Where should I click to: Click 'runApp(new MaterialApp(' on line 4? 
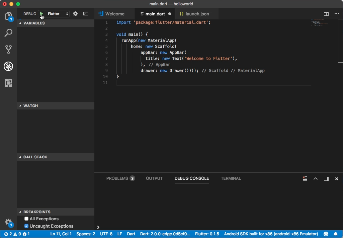(149, 40)
